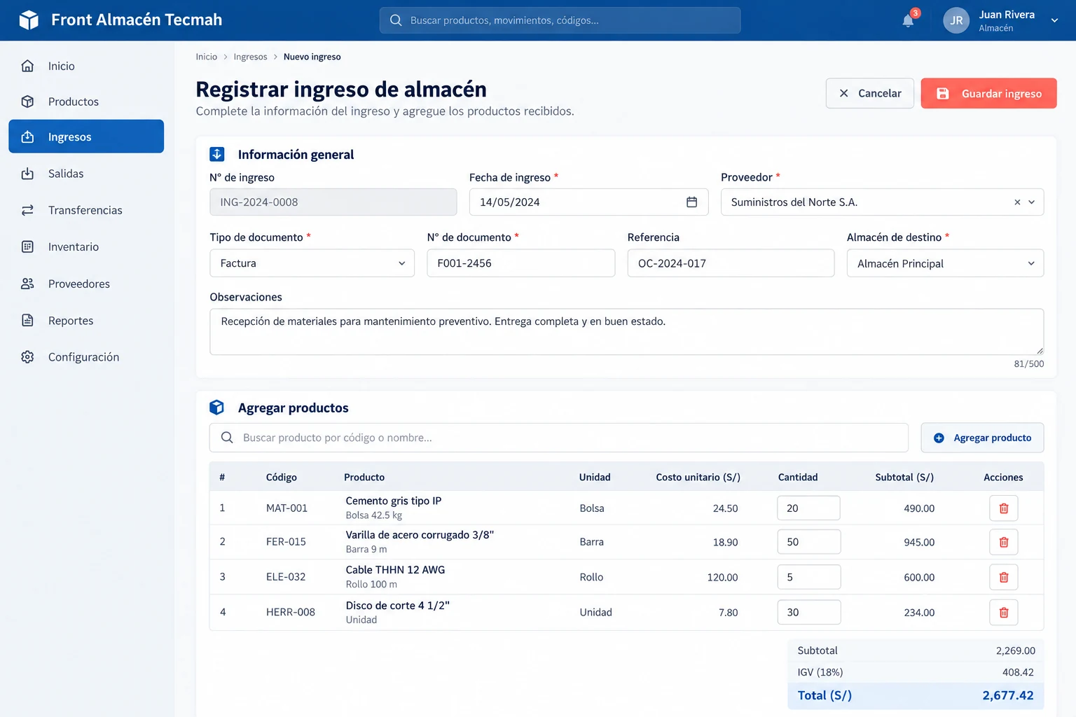Remove the Disco de corte row
Screen dimensions: 1076x717
point(1003,612)
